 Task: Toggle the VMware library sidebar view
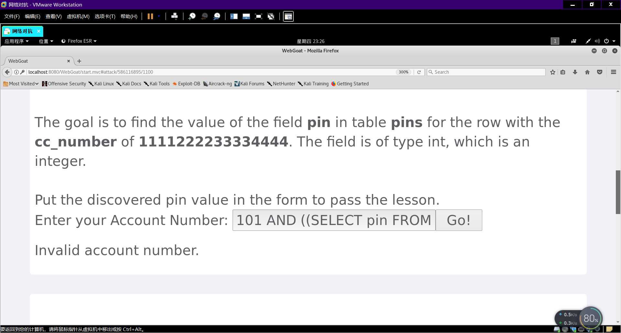(x=234, y=16)
